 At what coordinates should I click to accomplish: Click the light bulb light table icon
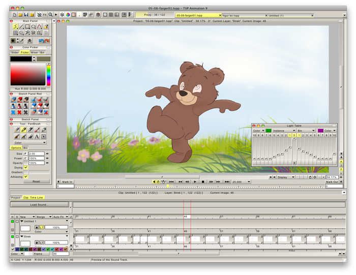pos(79,15)
